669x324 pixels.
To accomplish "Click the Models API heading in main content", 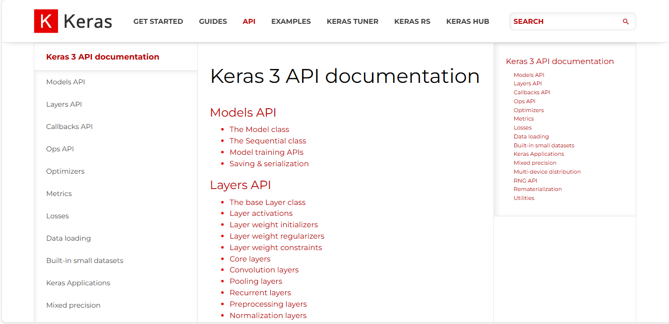I will pos(243,112).
